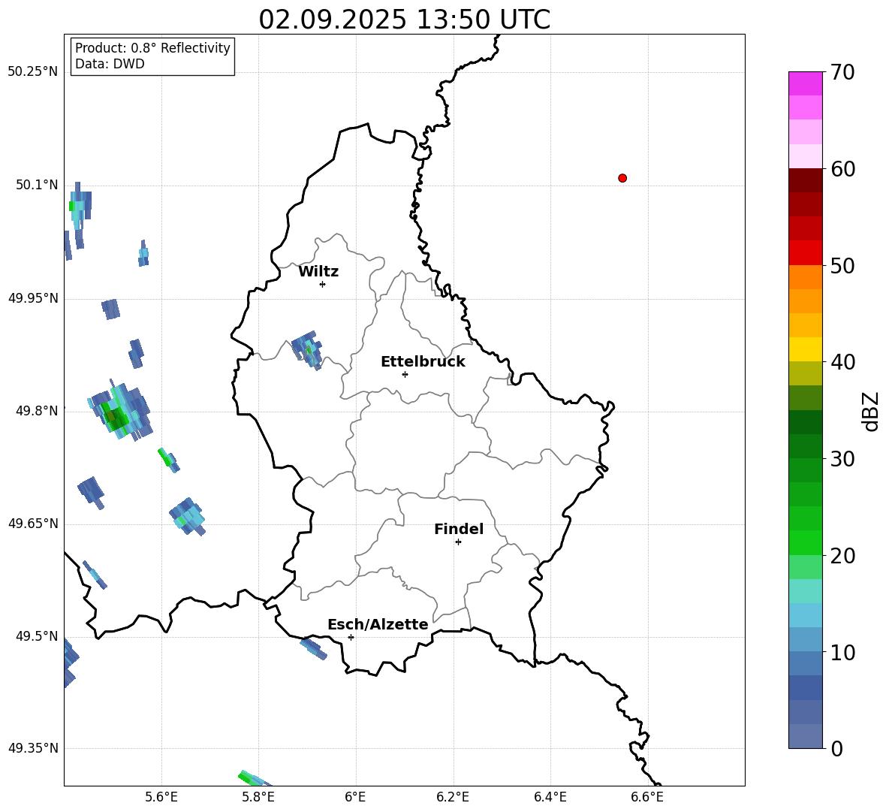
Task: Pick the orange swatch just below 50
Action: coord(805,277)
